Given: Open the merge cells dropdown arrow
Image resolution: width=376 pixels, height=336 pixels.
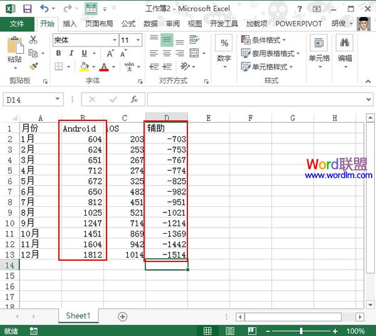Looking at the screenshot, I should (x=204, y=53).
